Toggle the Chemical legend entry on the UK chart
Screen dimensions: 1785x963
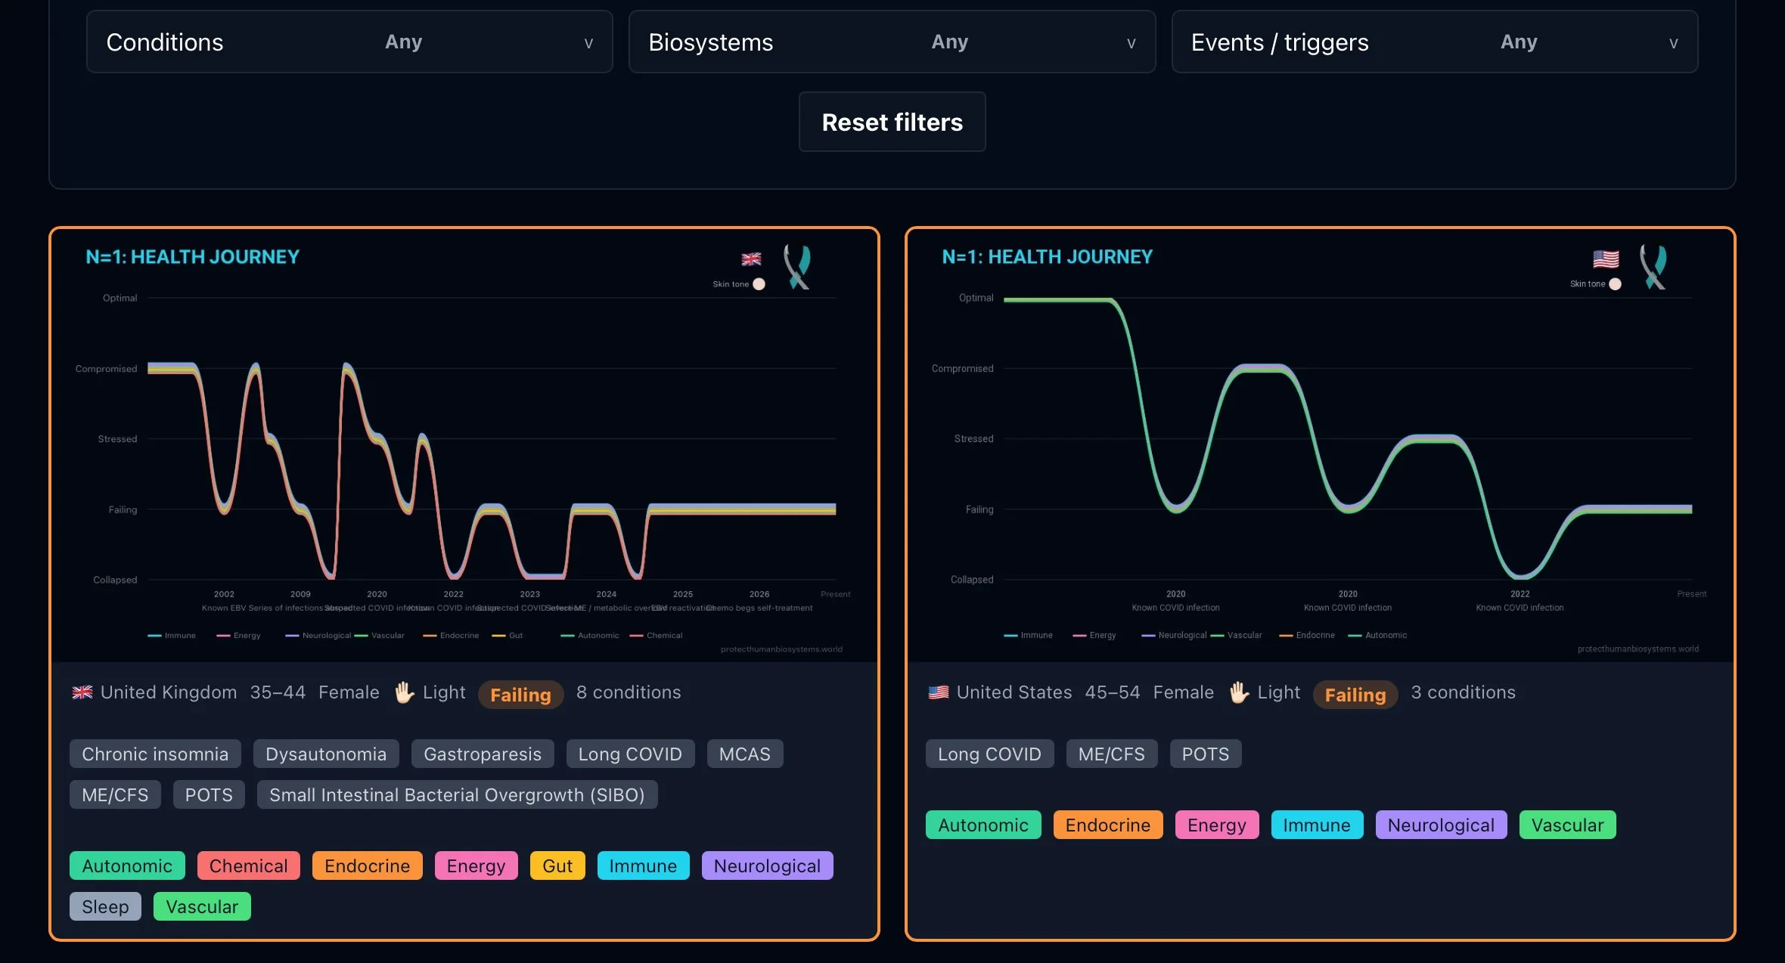pos(656,636)
